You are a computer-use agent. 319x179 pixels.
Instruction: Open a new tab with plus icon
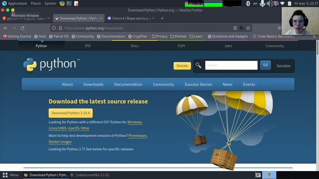tap(162, 18)
